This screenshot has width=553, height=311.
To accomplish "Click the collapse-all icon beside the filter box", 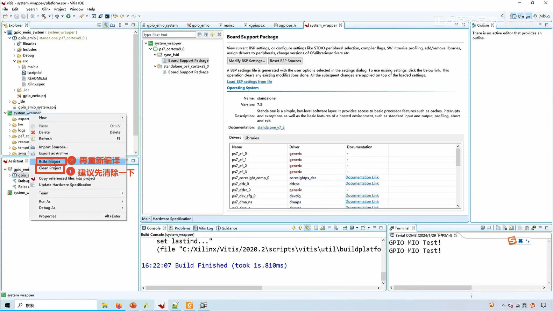I will pos(199,35).
